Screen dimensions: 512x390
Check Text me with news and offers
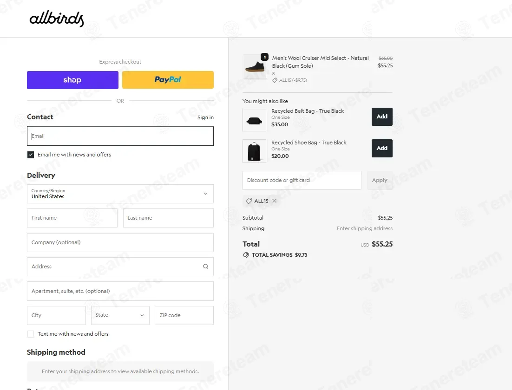click(31, 334)
